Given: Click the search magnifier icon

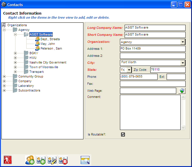Looking at the screenshot, I should pyautogui.click(x=85, y=160).
